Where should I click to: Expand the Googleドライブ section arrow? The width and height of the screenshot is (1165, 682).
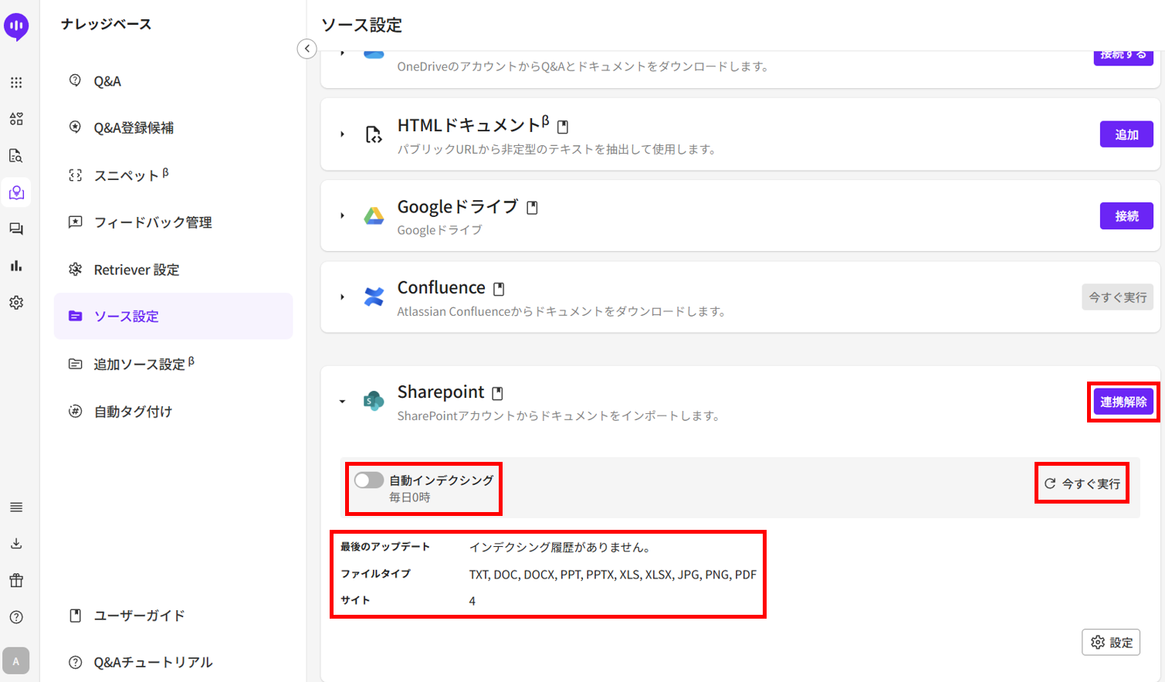point(342,215)
